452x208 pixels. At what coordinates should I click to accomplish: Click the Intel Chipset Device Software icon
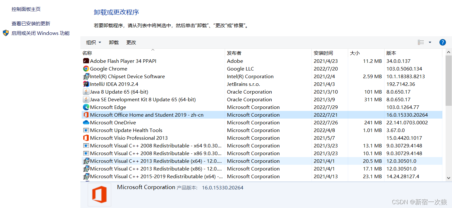[x=86, y=76]
